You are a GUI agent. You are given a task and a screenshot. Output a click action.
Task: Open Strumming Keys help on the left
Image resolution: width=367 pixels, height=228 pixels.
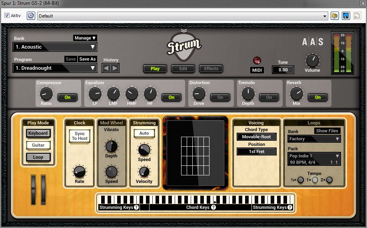coord(136,207)
